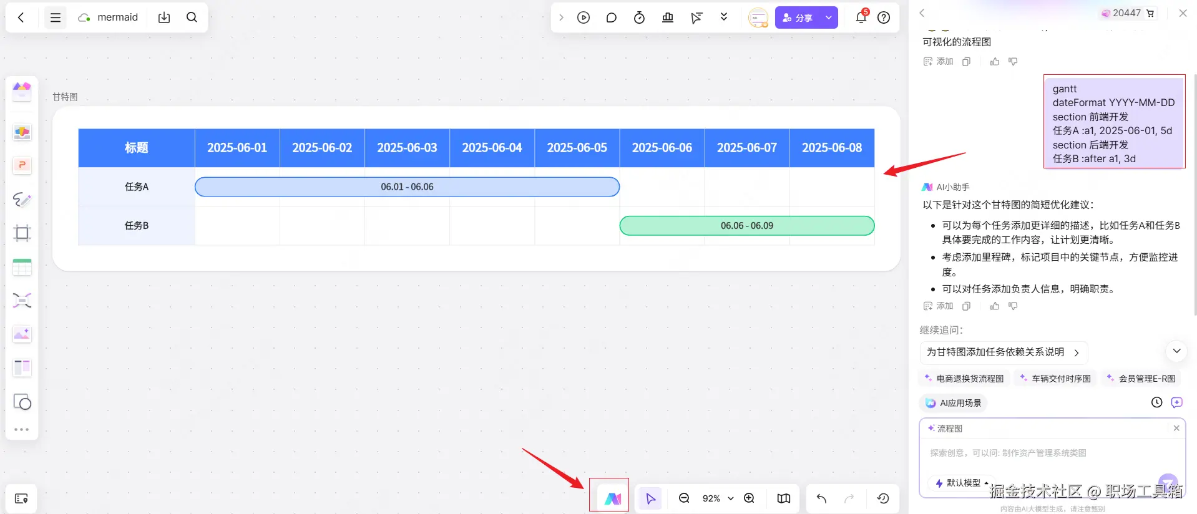1197x514 pixels.
Task: Open the Share button dropdown arrow
Action: click(829, 17)
